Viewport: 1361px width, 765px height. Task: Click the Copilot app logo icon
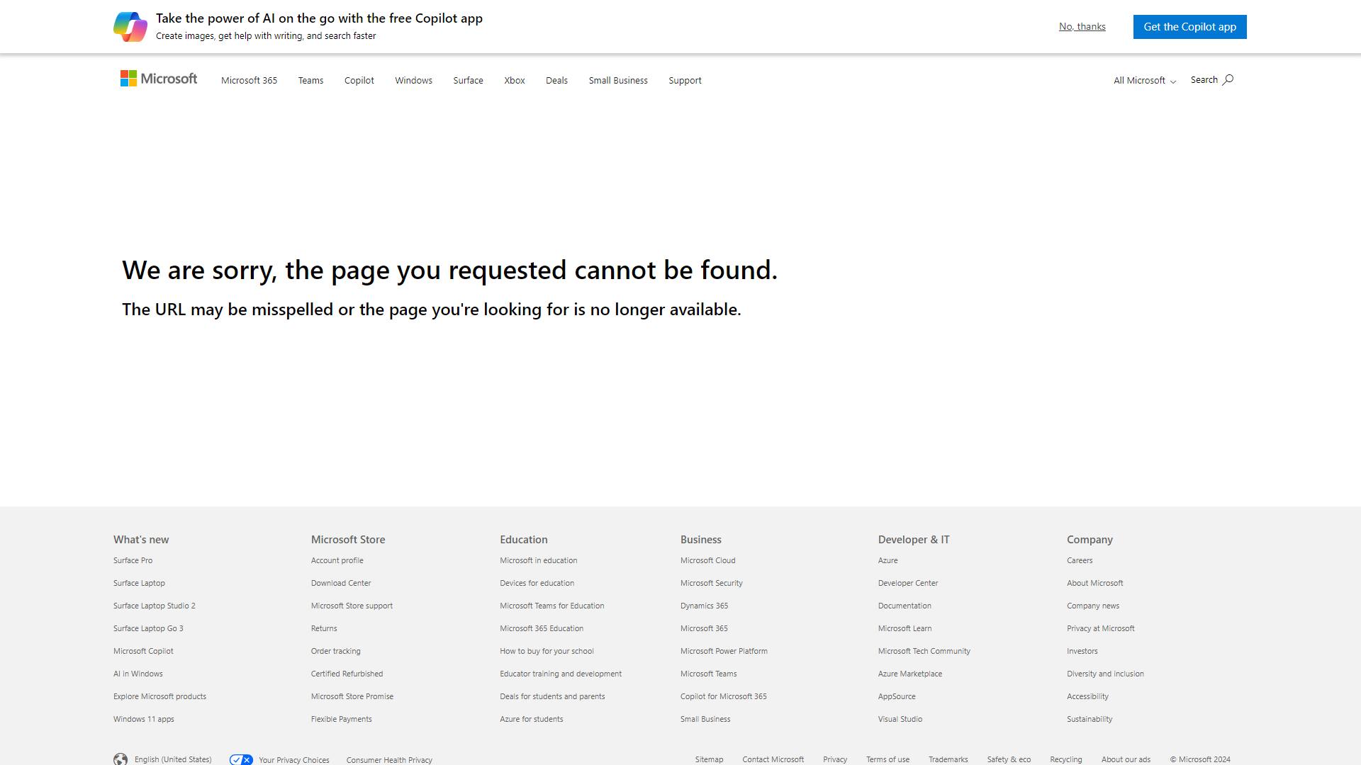[x=130, y=26]
